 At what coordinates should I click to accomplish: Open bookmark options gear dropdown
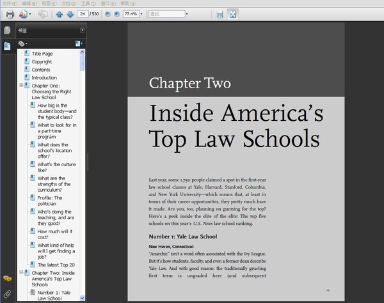[x=22, y=43]
